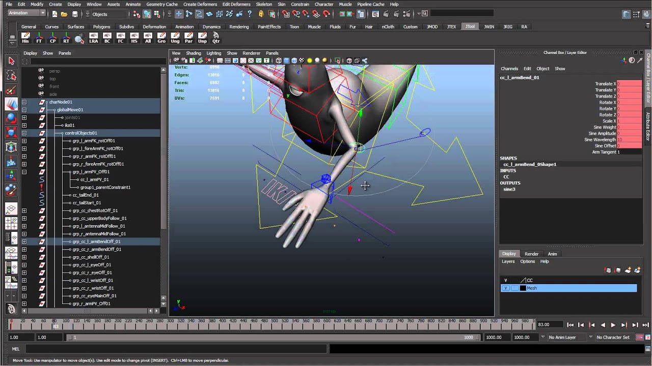Toggle visibility V of CC layer
The image size is (652, 366).
click(x=505, y=281)
